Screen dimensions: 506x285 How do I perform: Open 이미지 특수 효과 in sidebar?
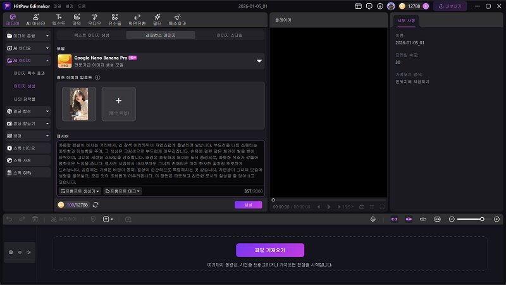pos(29,73)
